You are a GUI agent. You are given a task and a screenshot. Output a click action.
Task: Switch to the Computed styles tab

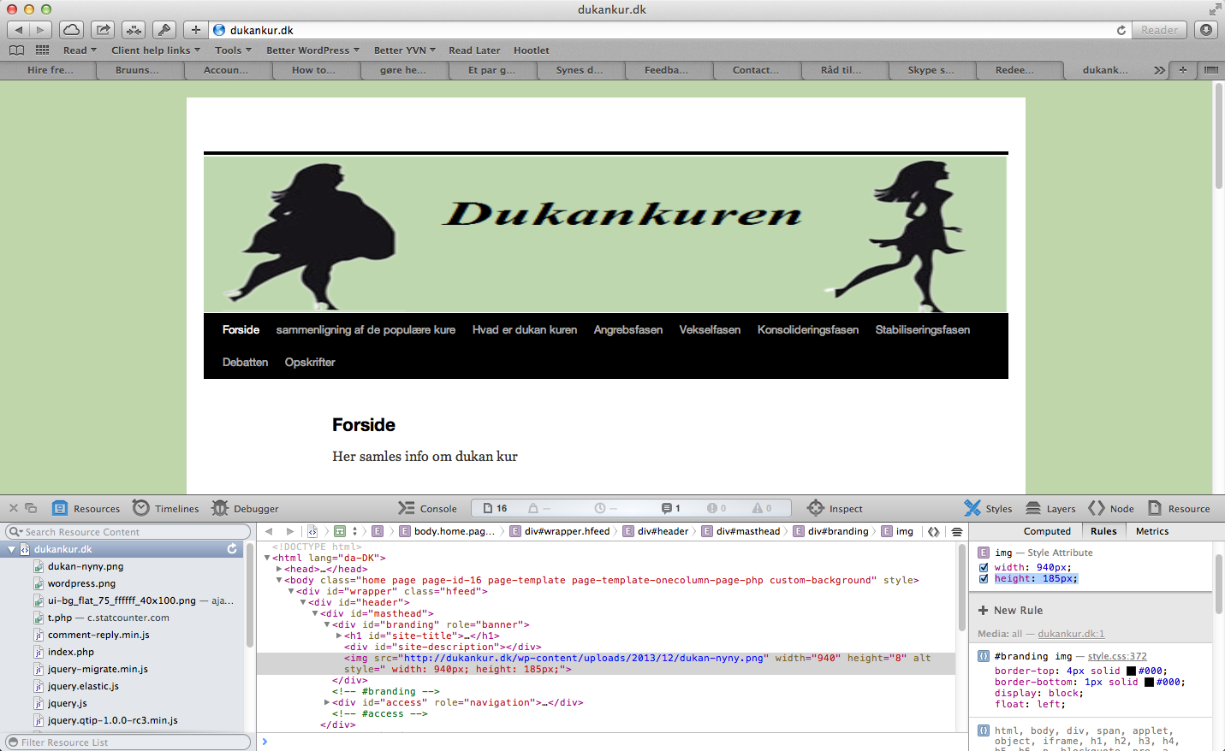pos(1046,531)
